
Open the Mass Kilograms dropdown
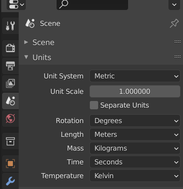135,148
